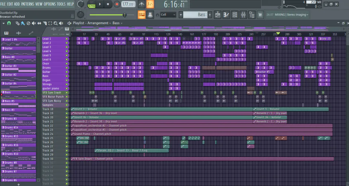This screenshot has height=186, width=349.
Task: Click the Record button
Action: tap(117, 4)
